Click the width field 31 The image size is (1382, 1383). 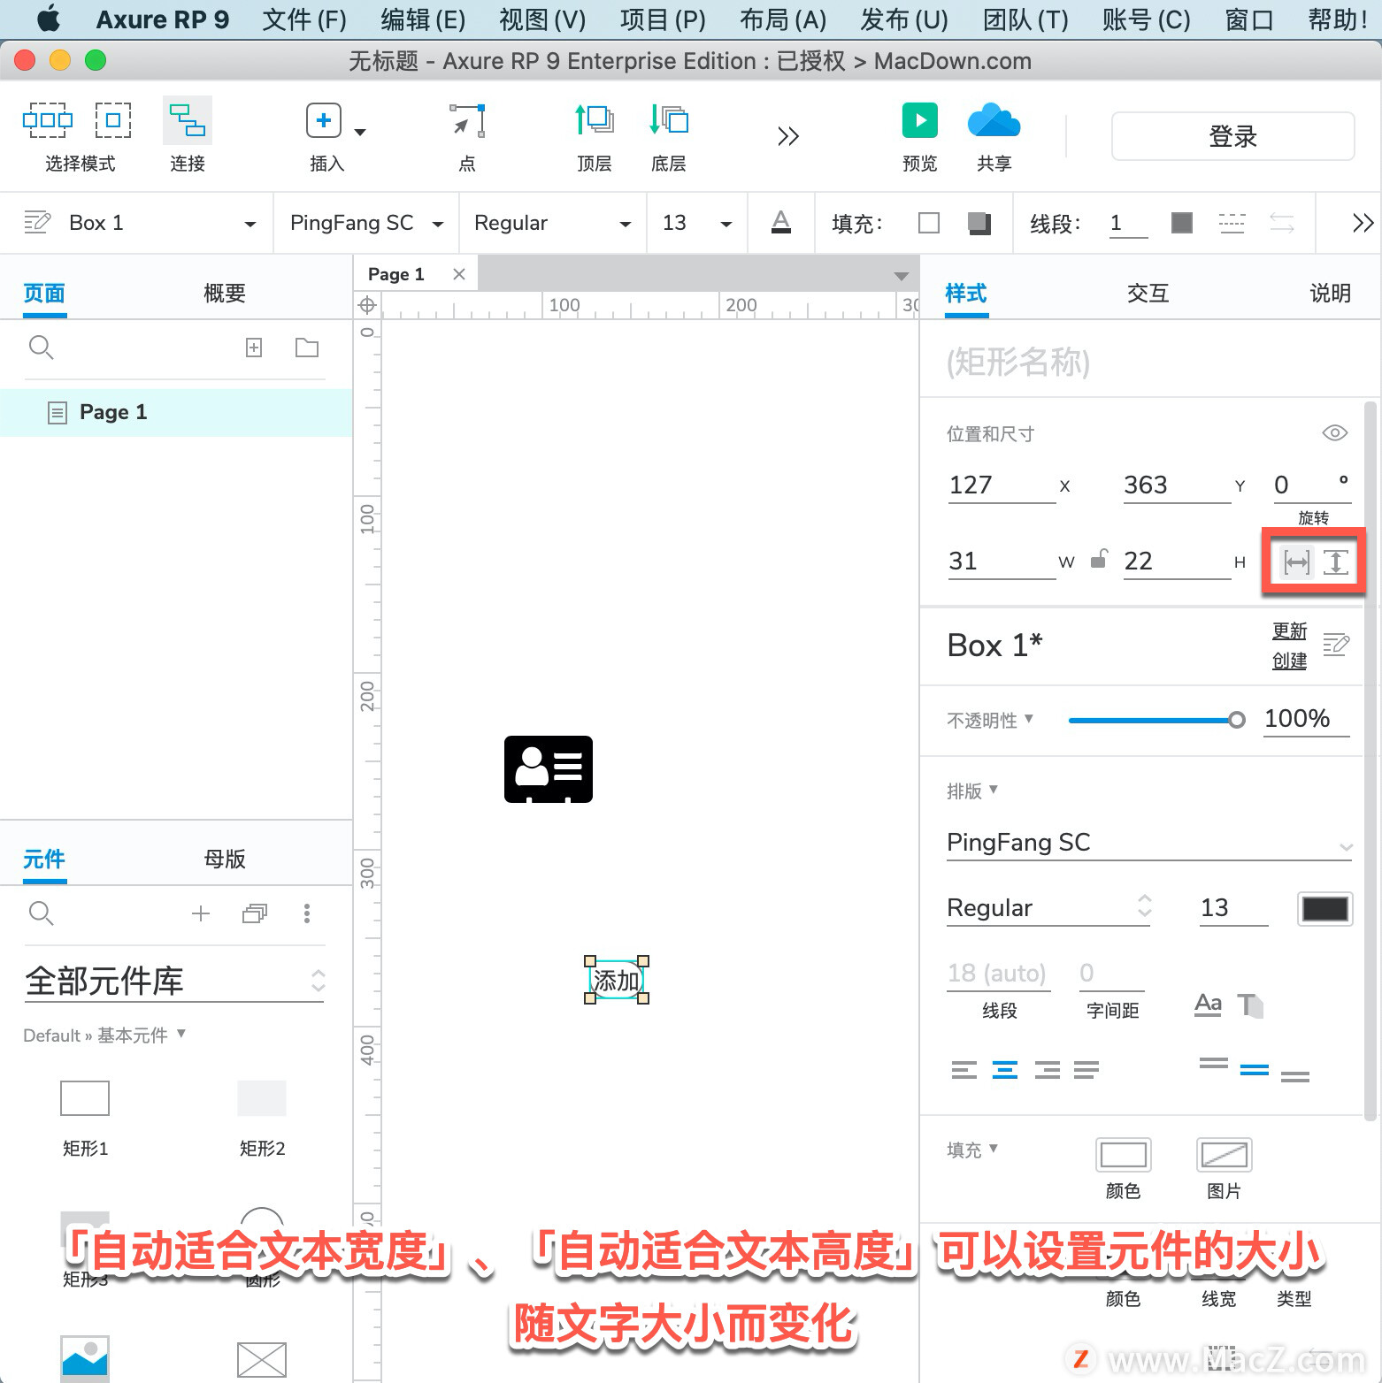(x=1002, y=561)
